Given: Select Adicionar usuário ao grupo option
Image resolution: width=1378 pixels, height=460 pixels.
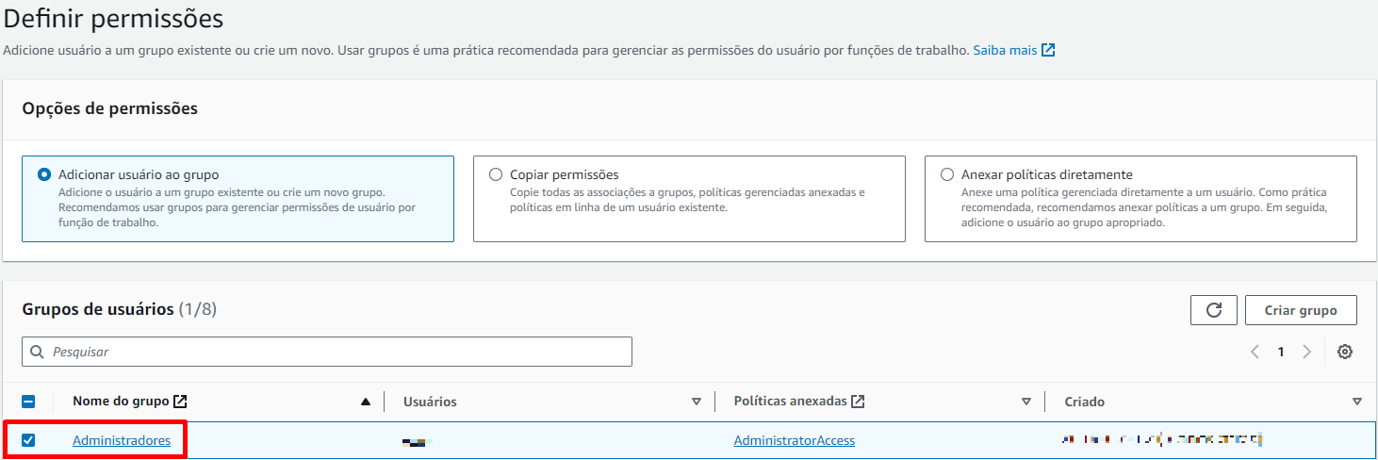Looking at the screenshot, I should point(44,174).
